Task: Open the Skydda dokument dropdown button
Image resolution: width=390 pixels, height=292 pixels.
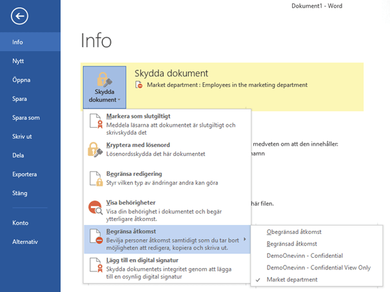Action: pos(102,86)
